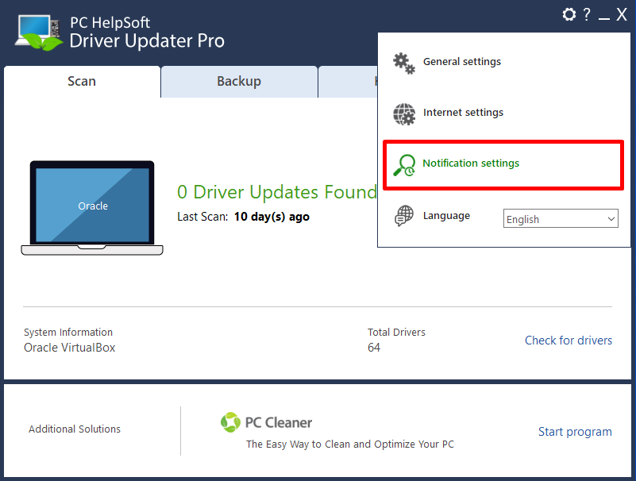636x481 pixels.
Task: Click the Start program link
Action: [575, 432]
